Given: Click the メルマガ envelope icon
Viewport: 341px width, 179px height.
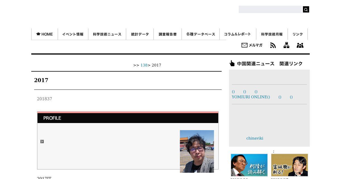Looking at the screenshot, I should click(x=244, y=45).
